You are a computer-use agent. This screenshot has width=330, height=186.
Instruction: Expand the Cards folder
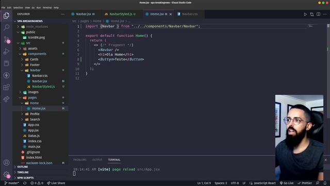[x=34, y=59]
